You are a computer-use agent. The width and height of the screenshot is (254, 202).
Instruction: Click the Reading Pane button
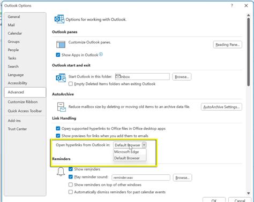pyautogui.click(x=227, y=44)
